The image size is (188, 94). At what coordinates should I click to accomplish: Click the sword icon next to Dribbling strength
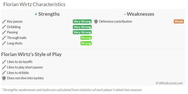click(4, 27)
